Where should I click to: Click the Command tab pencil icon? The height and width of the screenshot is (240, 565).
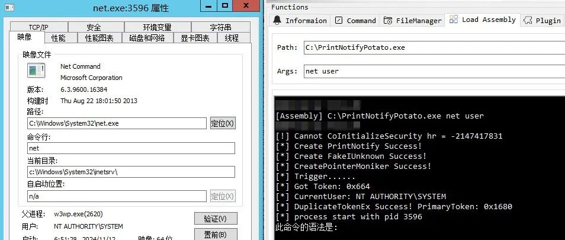(339, 21)
